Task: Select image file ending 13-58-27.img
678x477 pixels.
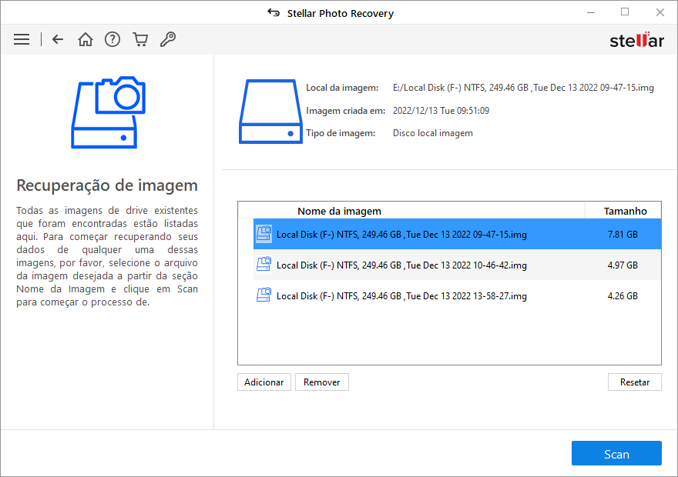Action: 457,295
